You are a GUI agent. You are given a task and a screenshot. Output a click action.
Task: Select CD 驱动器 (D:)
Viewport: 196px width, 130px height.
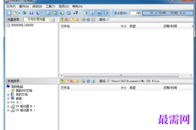click(25, 106)
